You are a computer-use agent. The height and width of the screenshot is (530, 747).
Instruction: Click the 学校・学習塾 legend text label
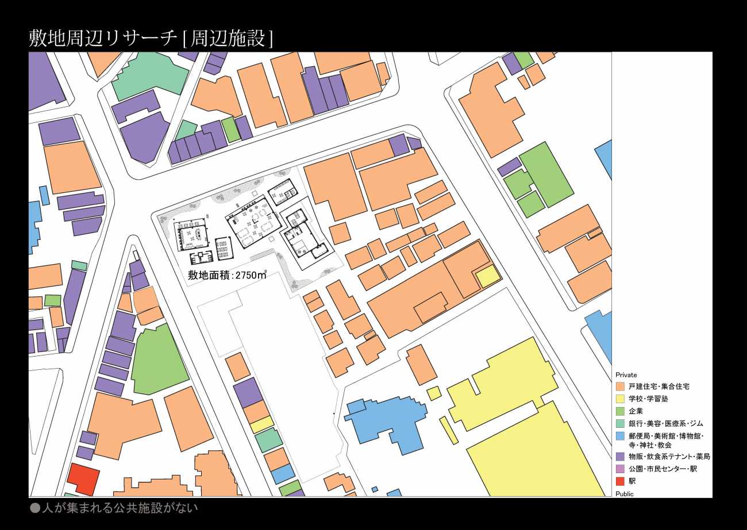point(648,399)
